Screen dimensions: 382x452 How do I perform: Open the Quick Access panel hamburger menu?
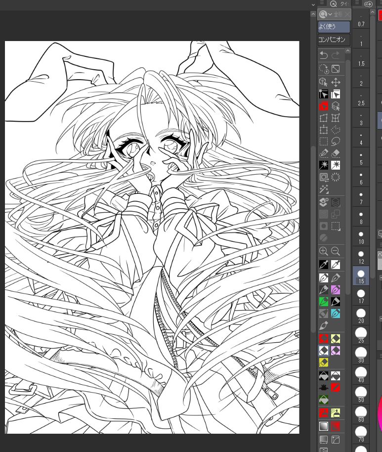pos(322,3)
